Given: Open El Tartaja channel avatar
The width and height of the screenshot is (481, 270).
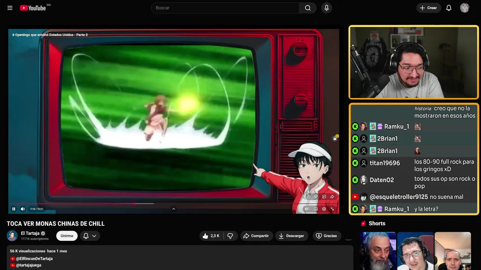Looking at the screenshot, I should [x=12, y=236].
